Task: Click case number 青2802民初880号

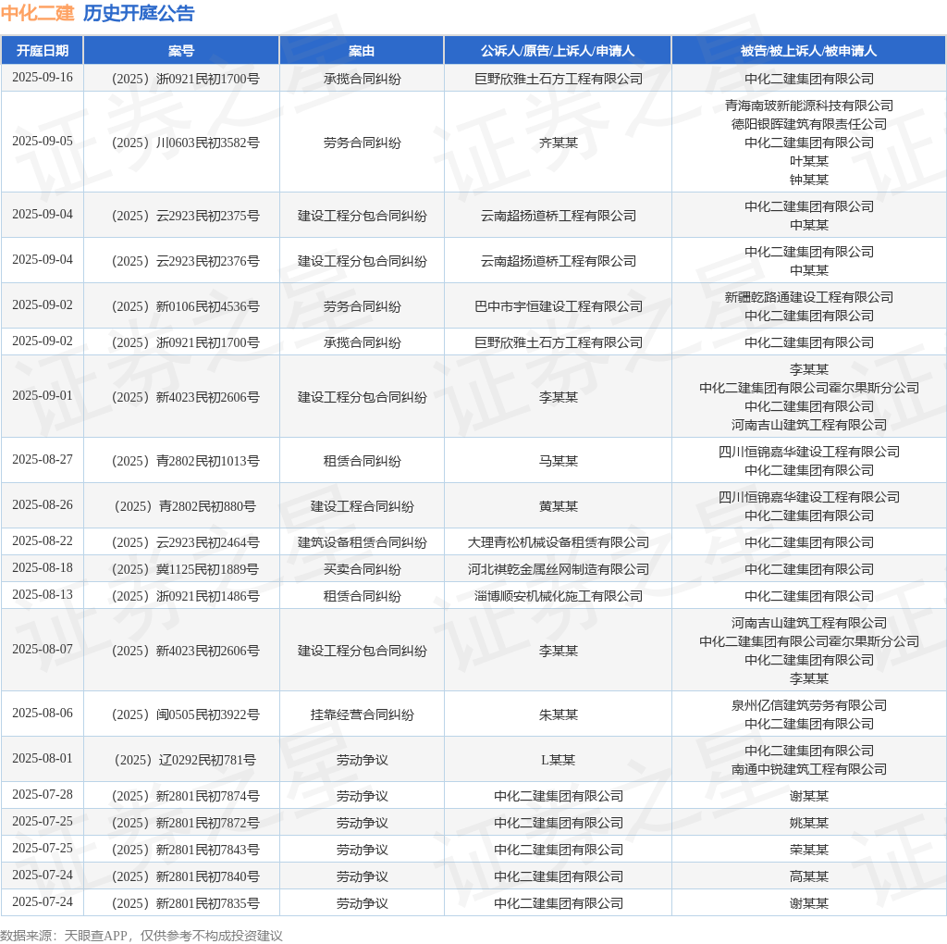Action: (x=185, y=506)
